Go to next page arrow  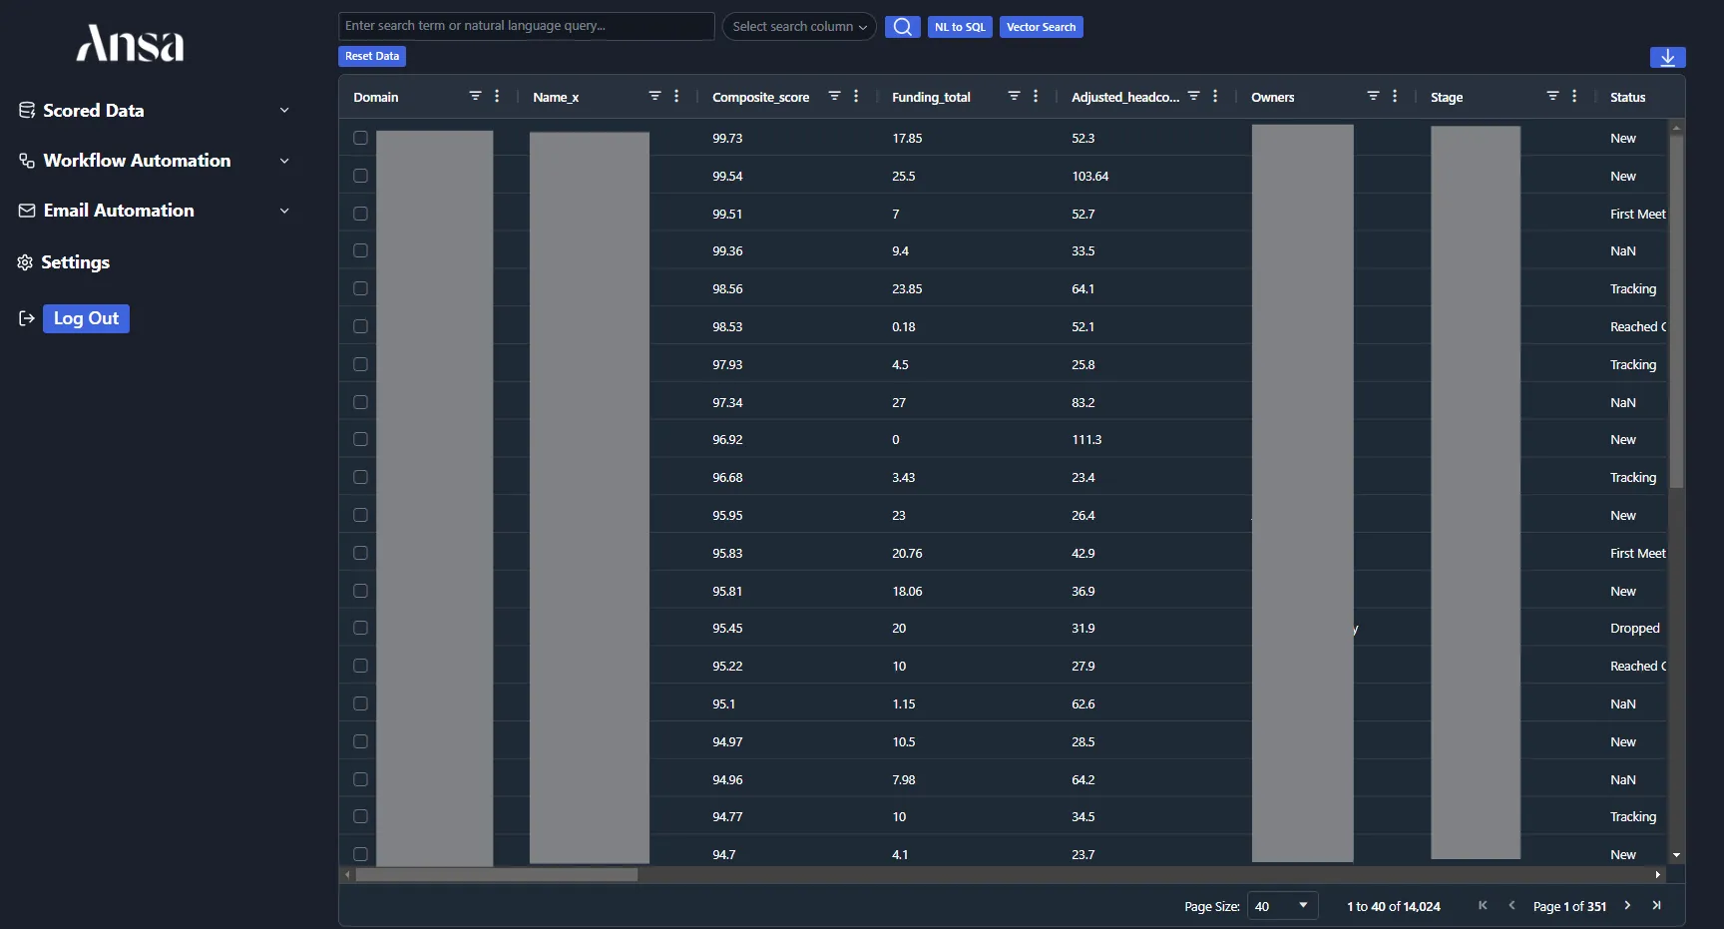1627,905
